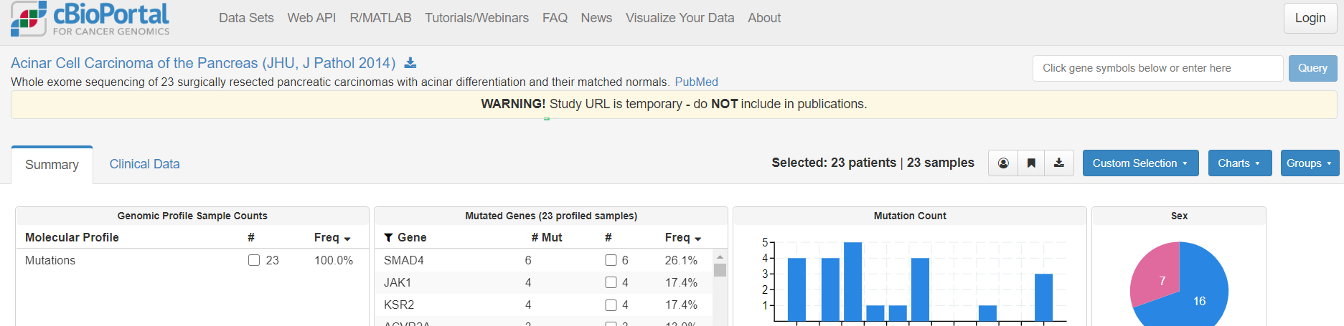Click the gene symbols input field

tap(1157, 68)
